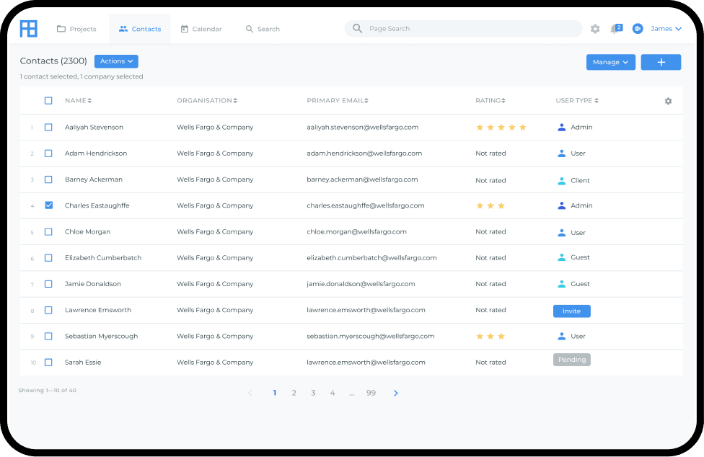Open Sarah Essie's contact name
The height and width of the screenshot is (457, 704).
pos(83,363)
